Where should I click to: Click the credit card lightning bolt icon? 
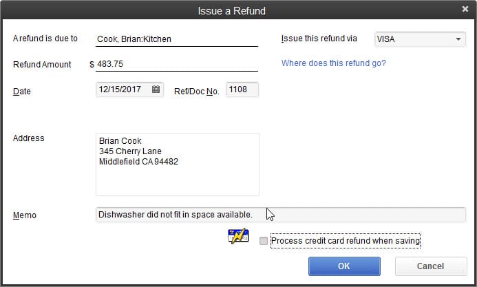pos(238,237)
